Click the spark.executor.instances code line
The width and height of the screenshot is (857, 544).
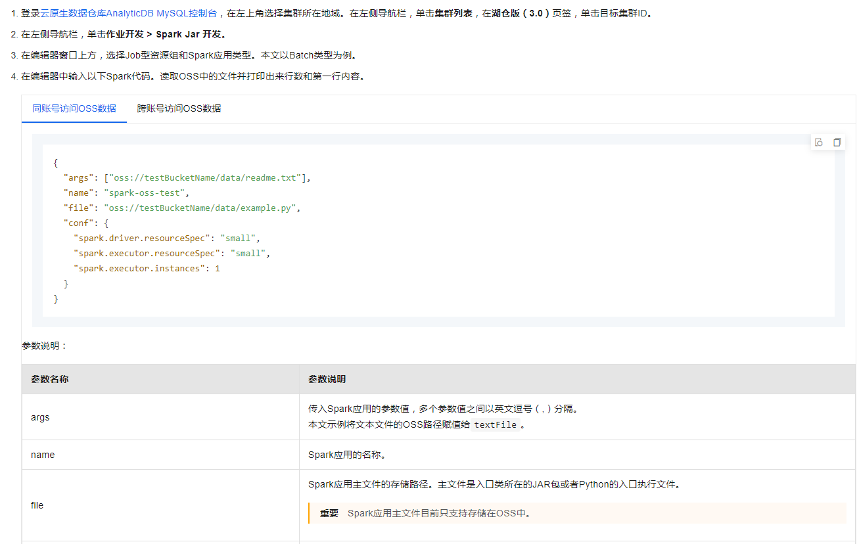tap(147, 268)
